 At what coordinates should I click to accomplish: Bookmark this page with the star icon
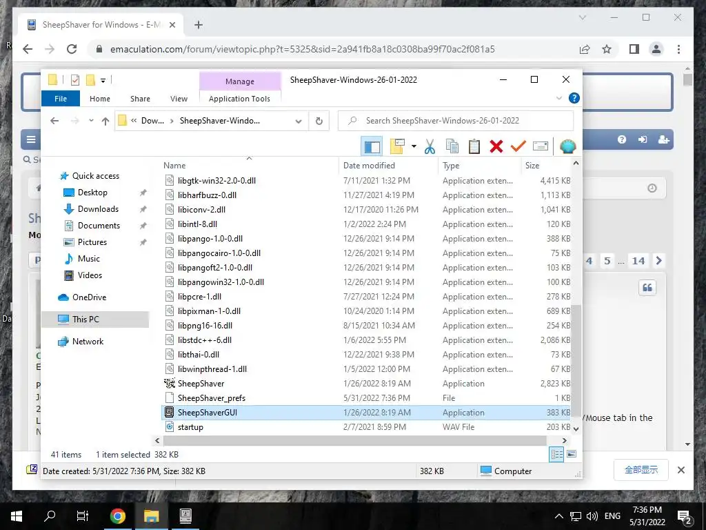pyautogui.click(x=607, y=49)
